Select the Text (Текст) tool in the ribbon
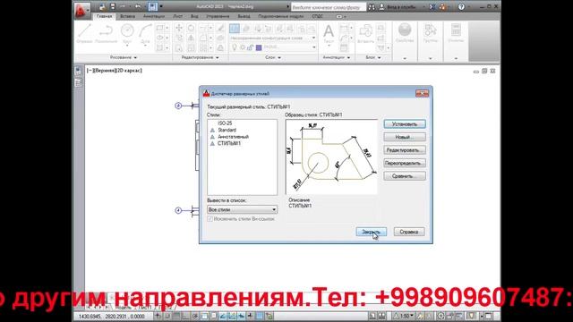Viewport: 573px width, 322px height. click(329, 34)
